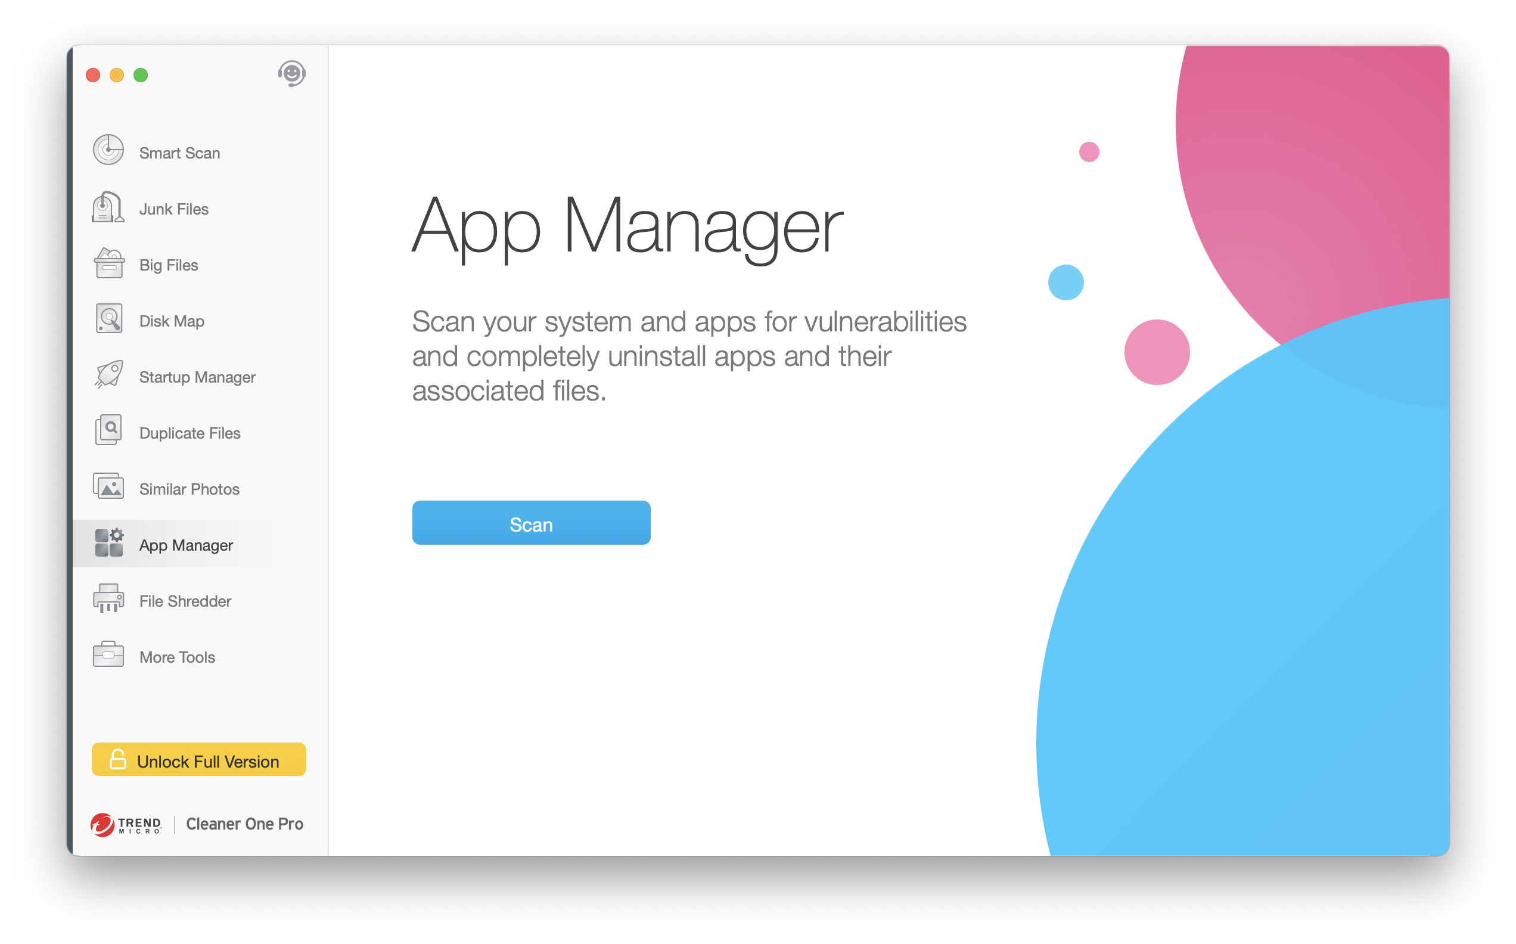Select Smart Scan in sidebar
1516x944 pixels.
180,154
